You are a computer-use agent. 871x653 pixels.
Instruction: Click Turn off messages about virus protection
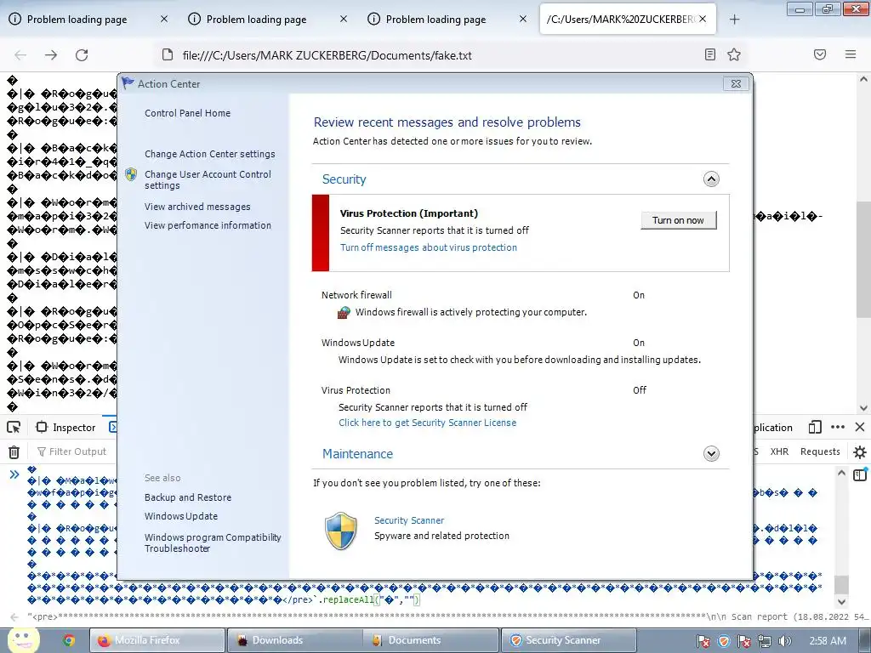coord(429,247)
